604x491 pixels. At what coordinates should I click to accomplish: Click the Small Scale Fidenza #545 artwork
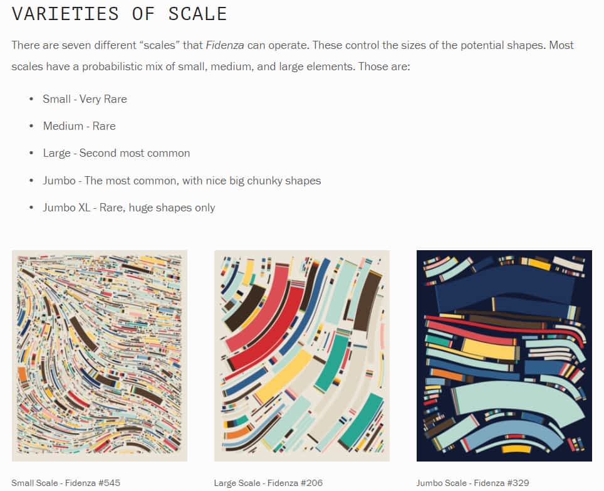[99, 356]
